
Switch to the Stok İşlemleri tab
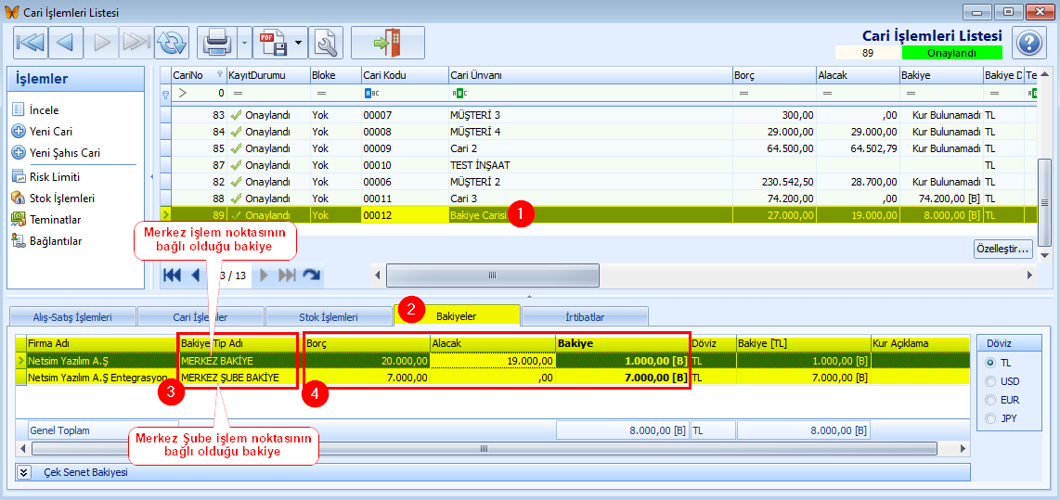[x=328, y=316]
